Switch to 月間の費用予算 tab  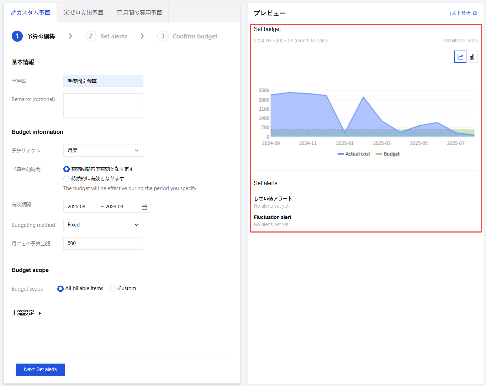tap(139, 13)
